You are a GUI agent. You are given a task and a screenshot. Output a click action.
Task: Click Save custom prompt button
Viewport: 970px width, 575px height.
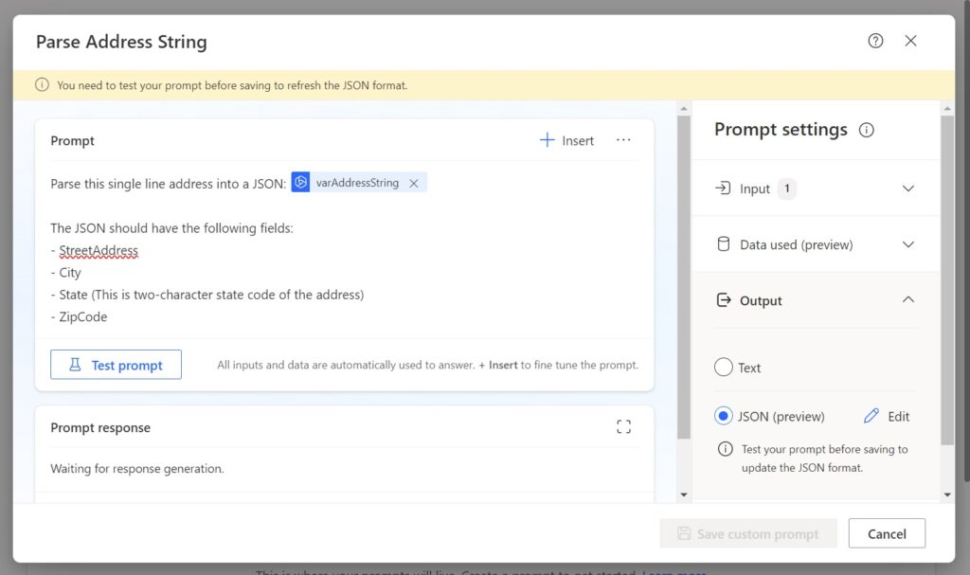[748, 533]
